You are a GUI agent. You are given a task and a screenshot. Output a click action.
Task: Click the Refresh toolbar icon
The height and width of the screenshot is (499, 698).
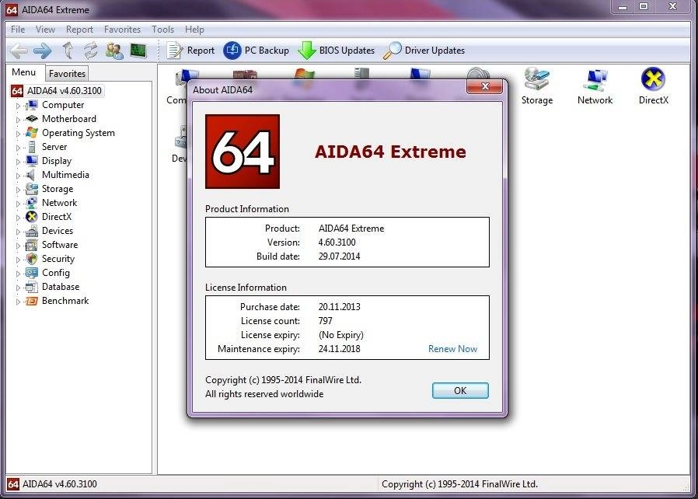[x=91, y=51]
